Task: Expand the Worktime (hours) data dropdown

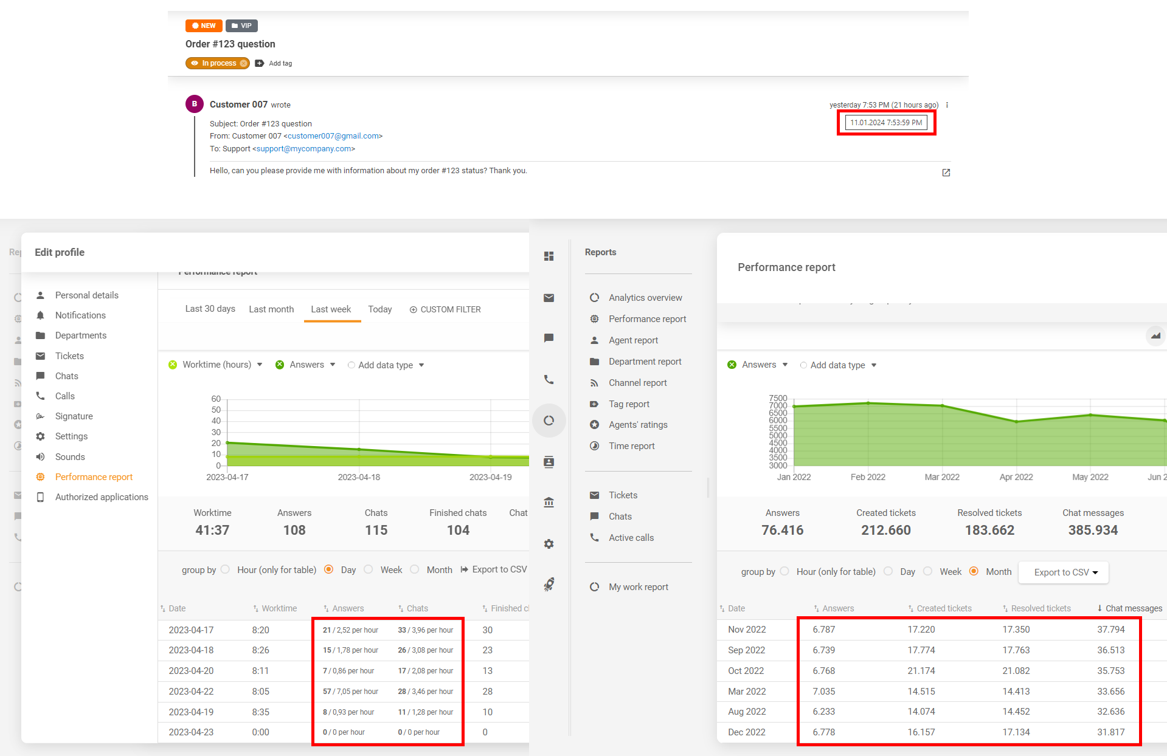Action: [260, 365]
